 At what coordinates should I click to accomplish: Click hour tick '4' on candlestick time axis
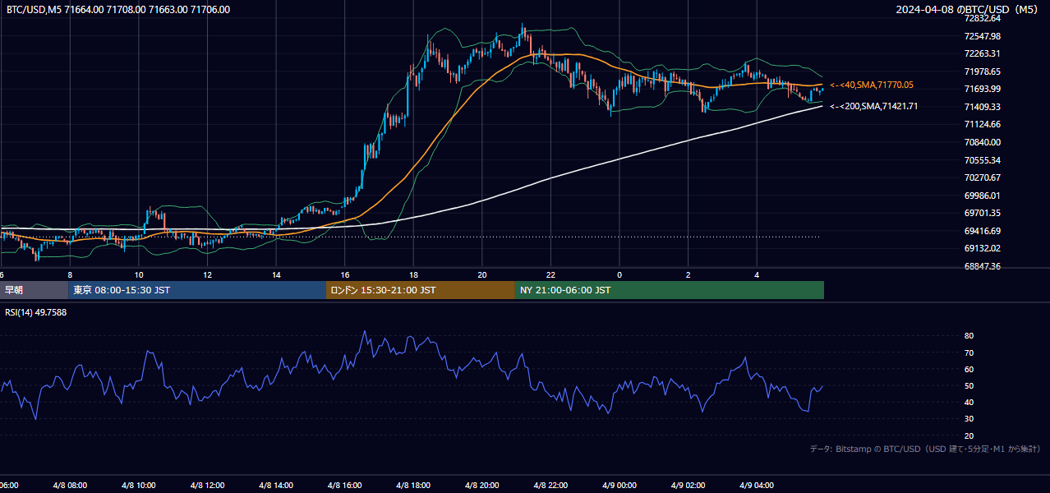click(x=757, y=274)
